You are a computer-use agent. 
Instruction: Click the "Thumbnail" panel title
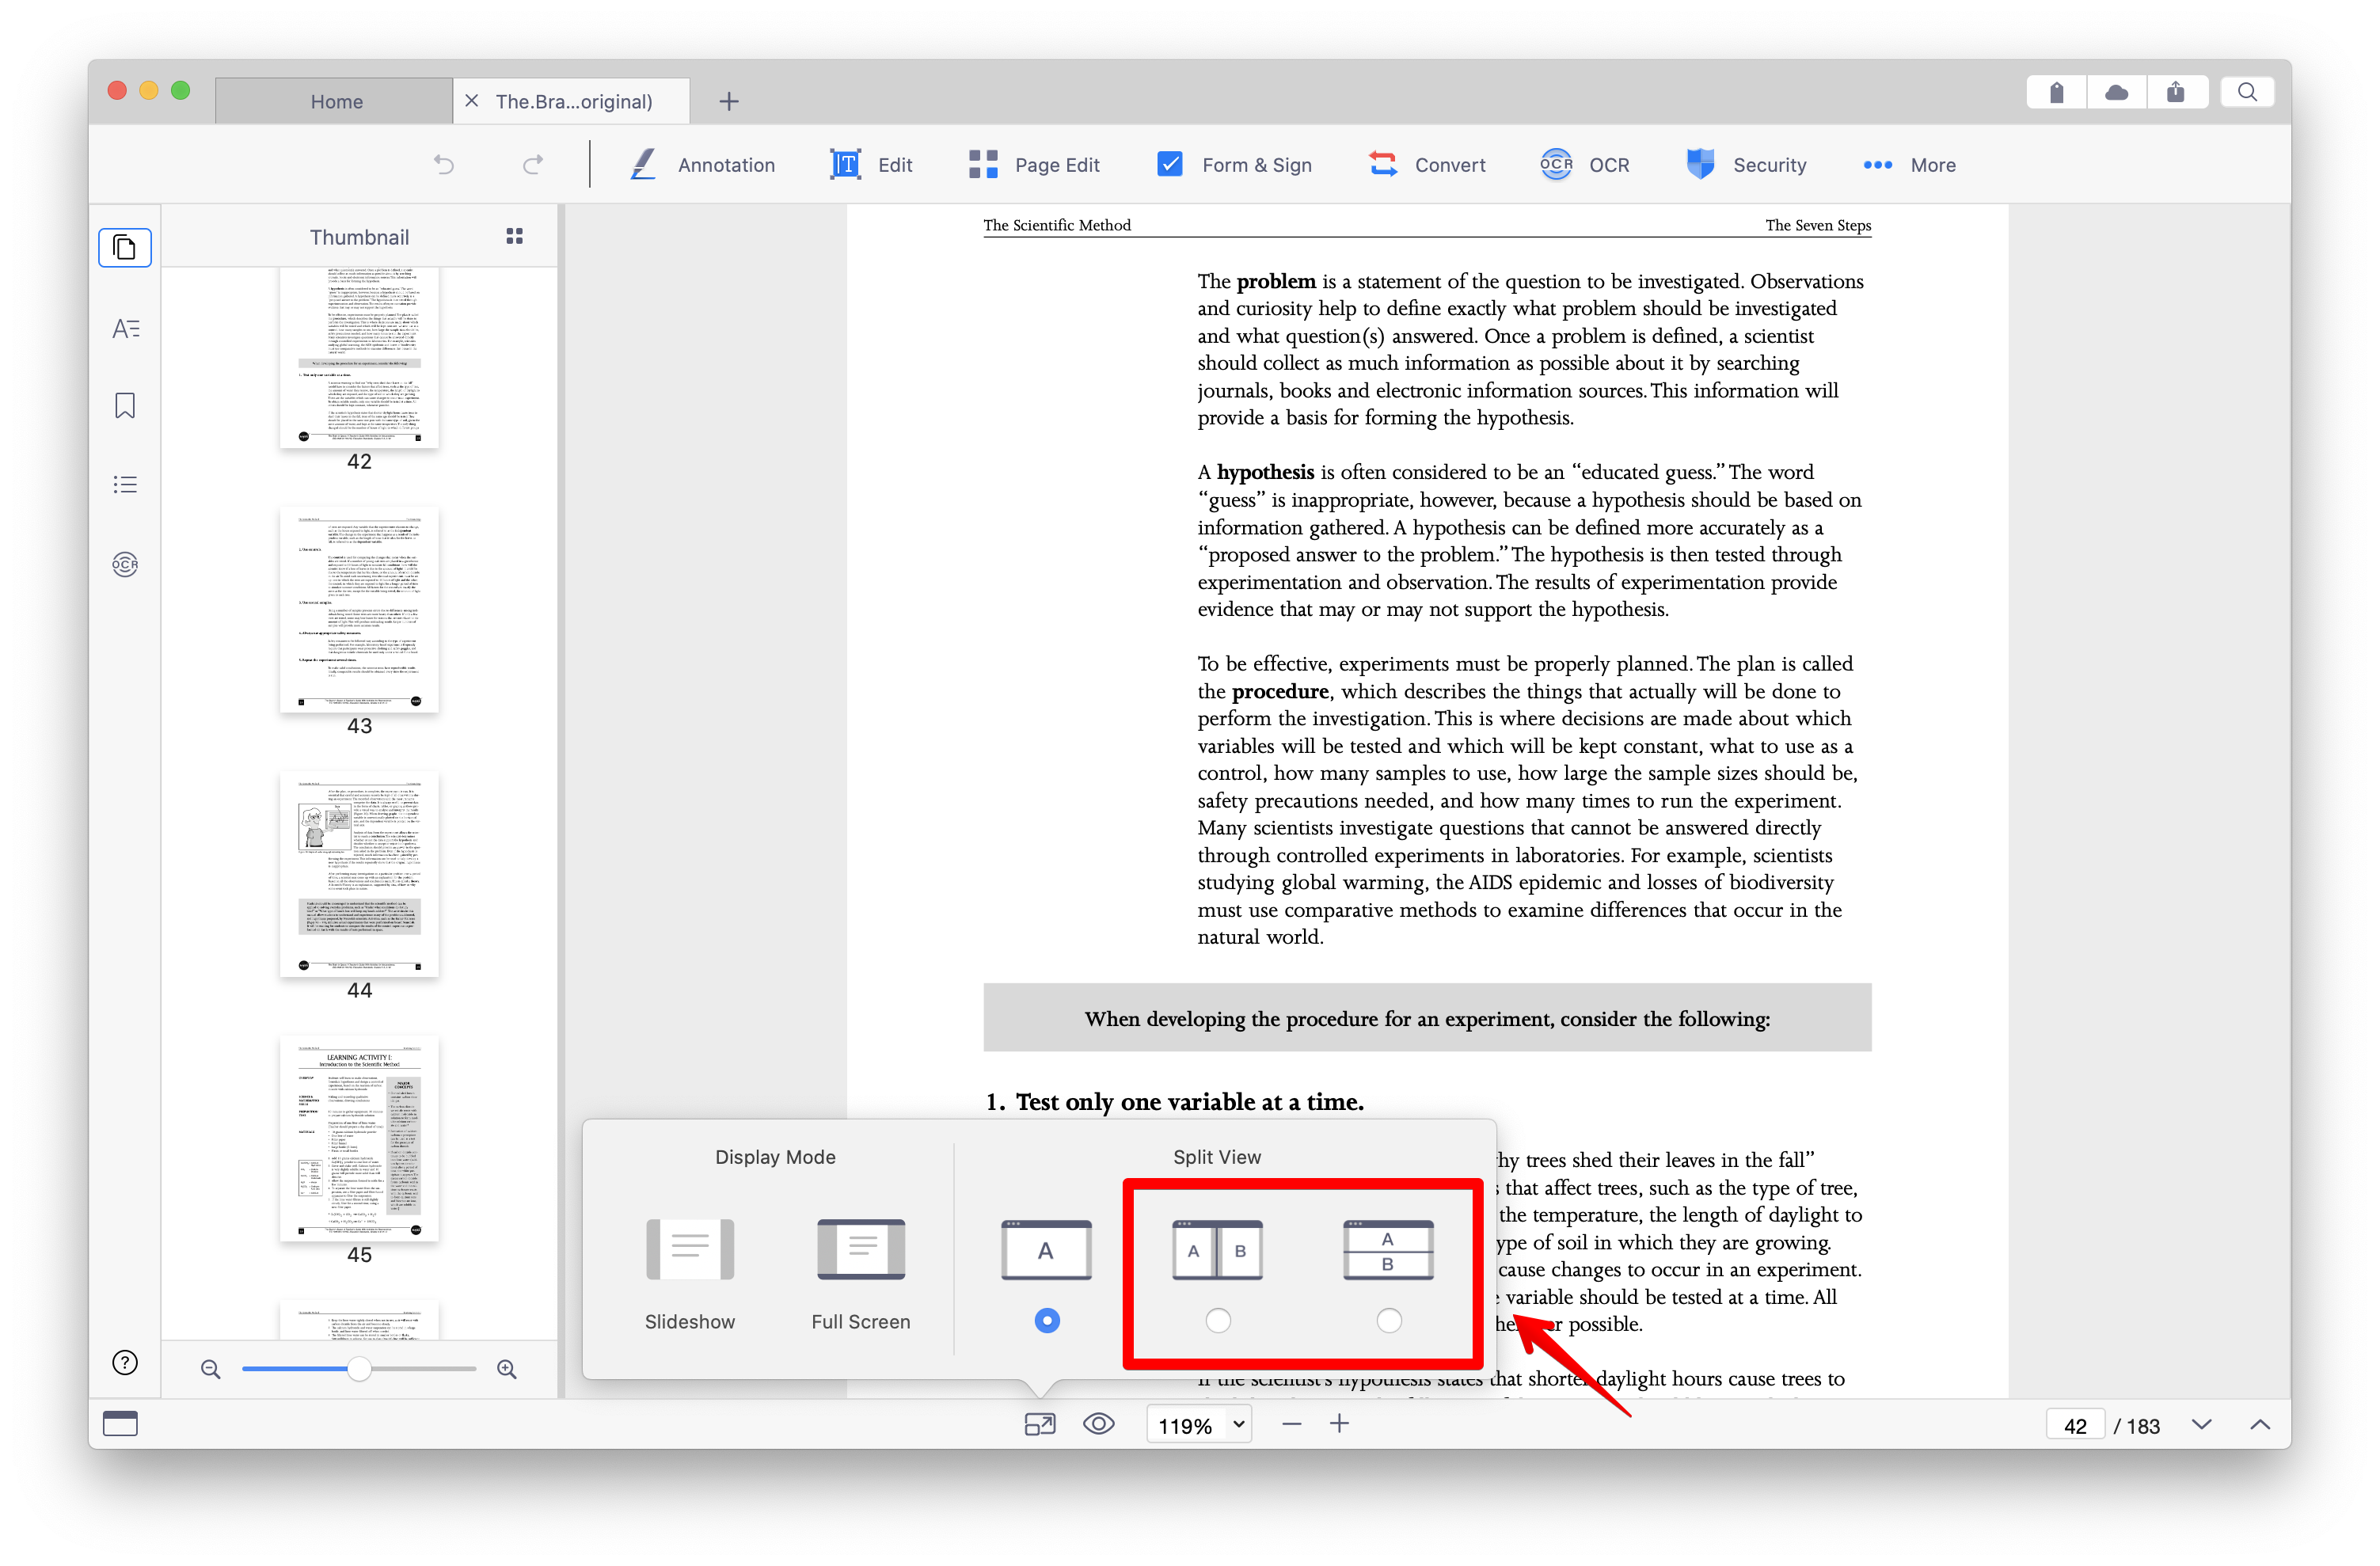pyautogui.click(x=359, y=237)
